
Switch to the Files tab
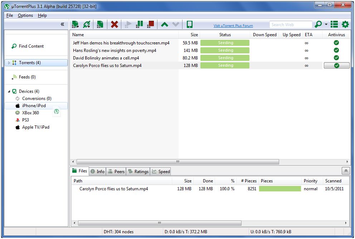79,171
